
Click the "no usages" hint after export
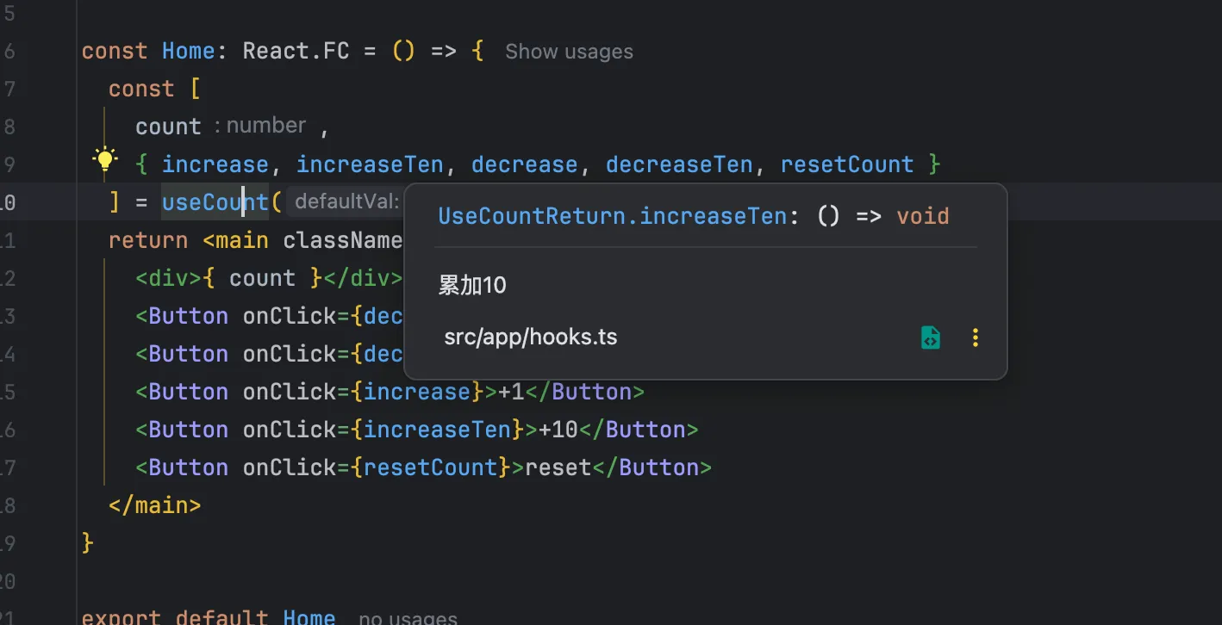pos(408,616)
